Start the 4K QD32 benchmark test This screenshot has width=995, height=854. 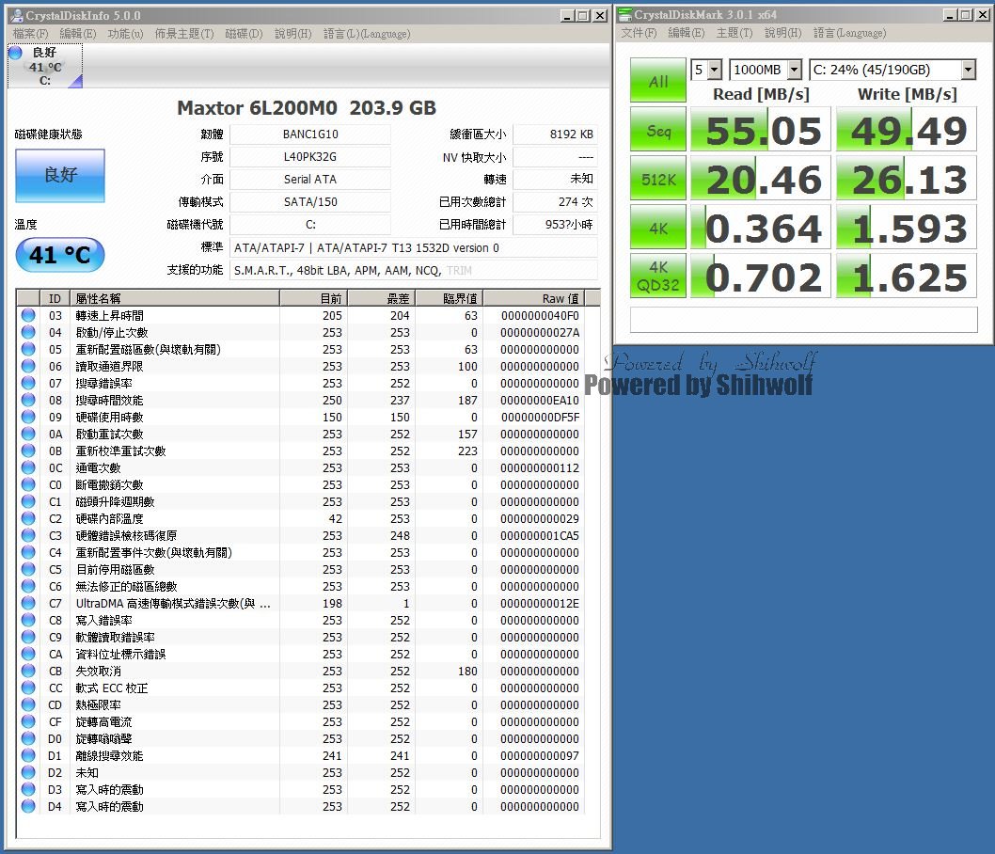tap(658, 276)
